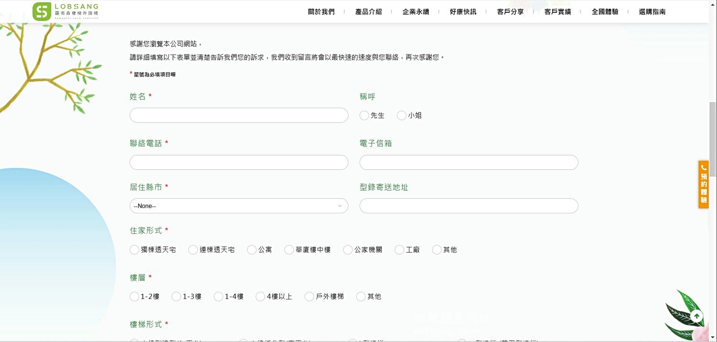Select the 小姐 radio option

point(402,115)
